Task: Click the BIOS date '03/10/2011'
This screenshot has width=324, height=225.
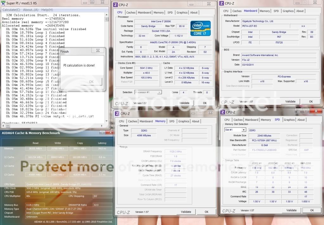Action: pyautogui.click(x=279, y=65)
